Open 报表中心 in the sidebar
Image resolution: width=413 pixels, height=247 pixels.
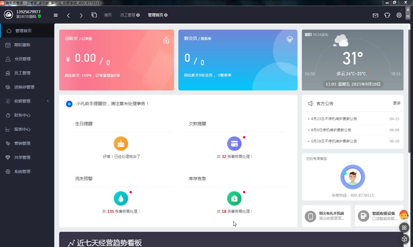tap(27, 129)
